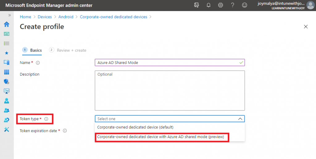316x159 pixels.
Task: Go to Corporate-owned dedicated devices breadcrumb
Action: [x=114, y=17]
